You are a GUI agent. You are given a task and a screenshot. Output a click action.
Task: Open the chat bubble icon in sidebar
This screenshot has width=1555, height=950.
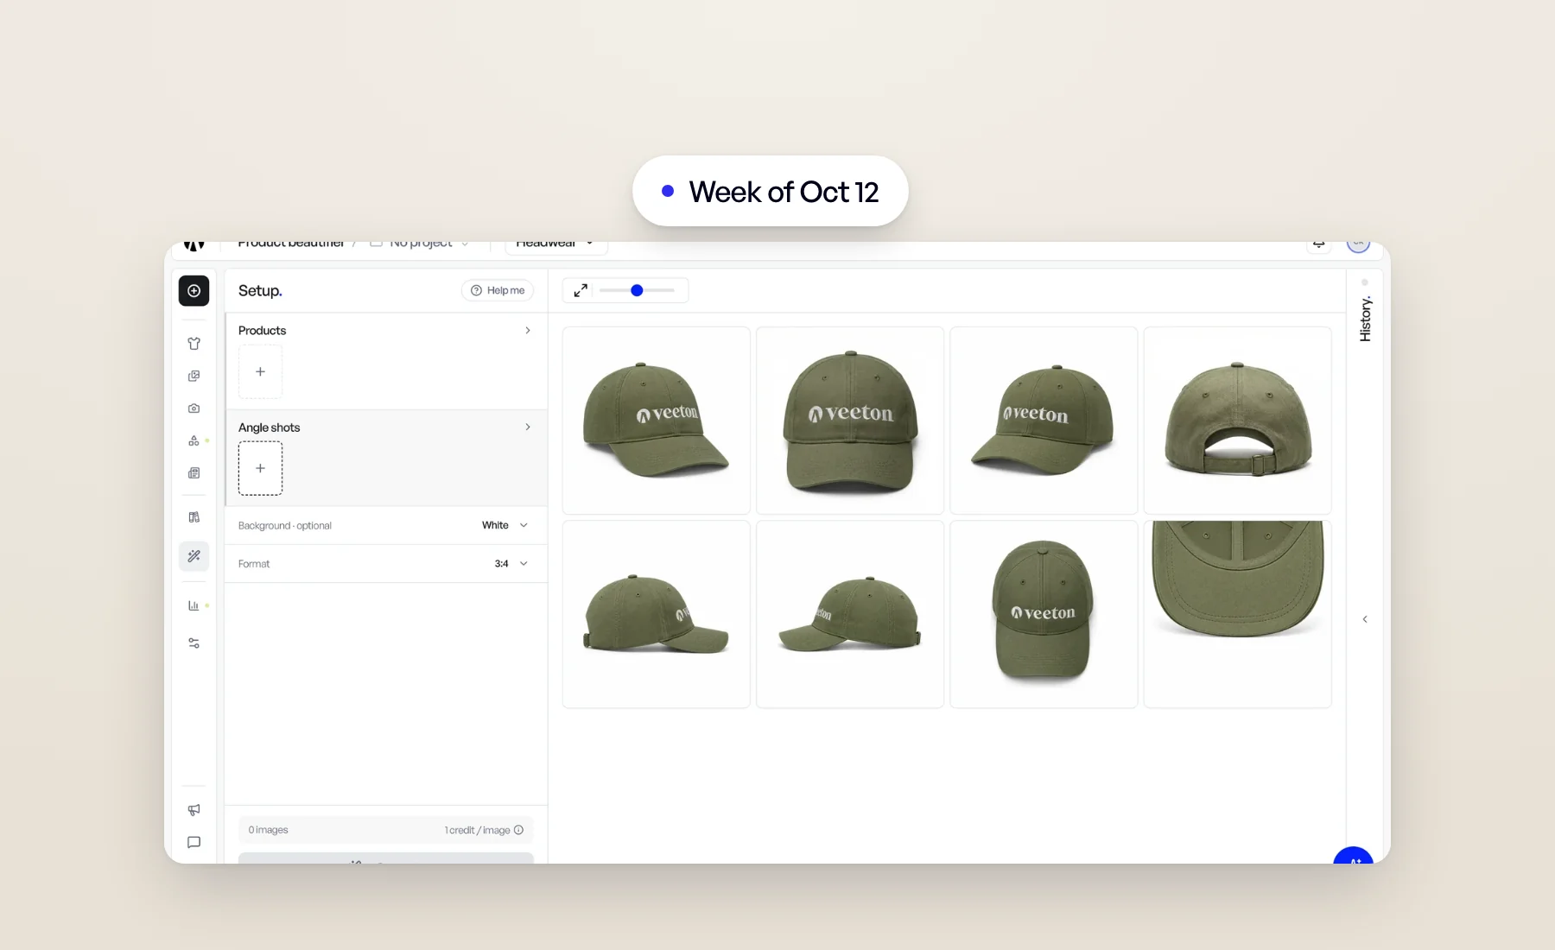click(x=194, y=842)
